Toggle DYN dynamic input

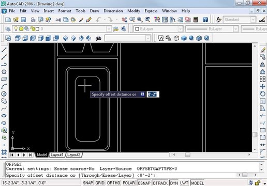pyautogui.click(x=174, y=183)
